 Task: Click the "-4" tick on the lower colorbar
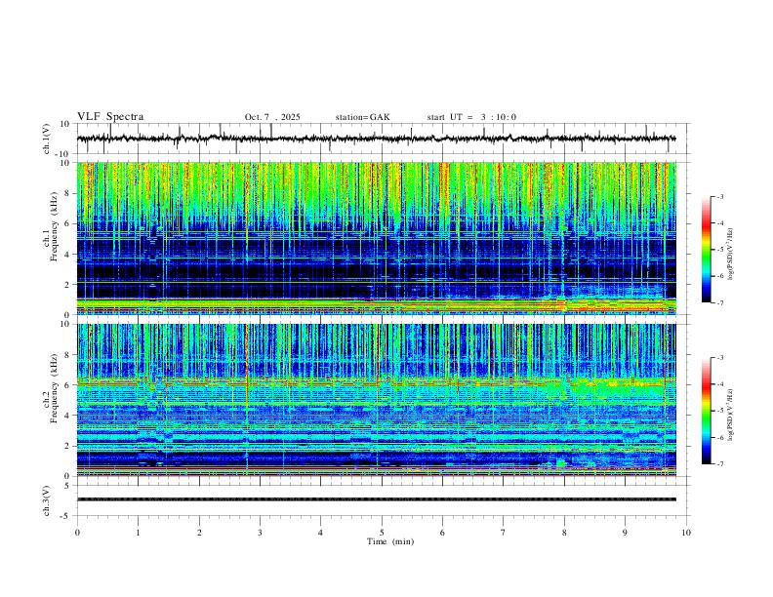coord(719,383)
